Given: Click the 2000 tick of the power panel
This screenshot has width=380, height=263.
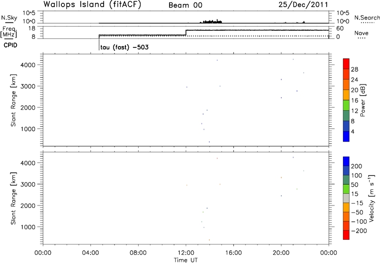Looking at the screenshot, I should point(28,107).
